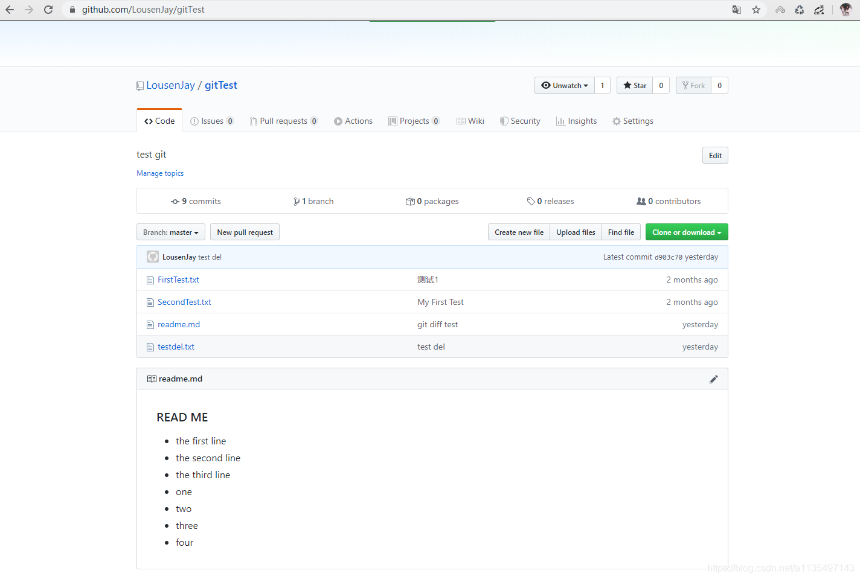The image size is (860, 579).
Task: Open repository Settings tab
Action: point(633,121)
